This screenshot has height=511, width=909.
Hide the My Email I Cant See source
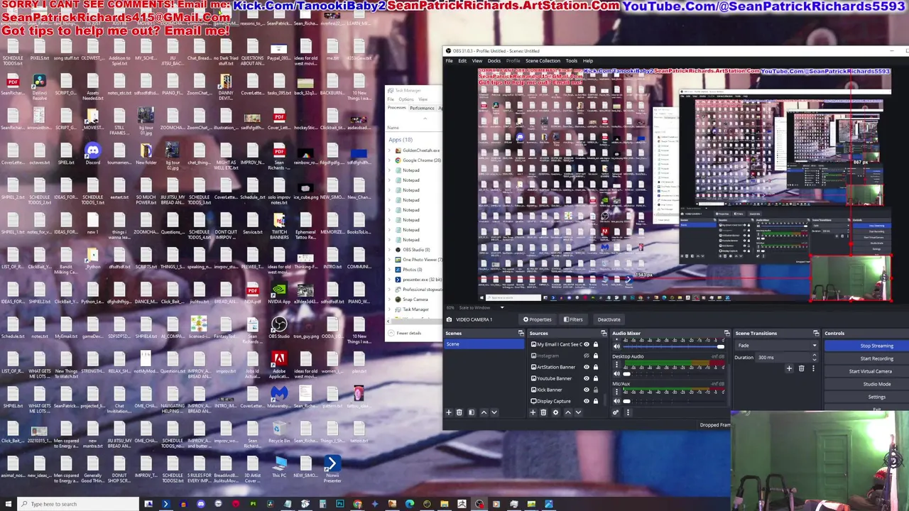587,344
